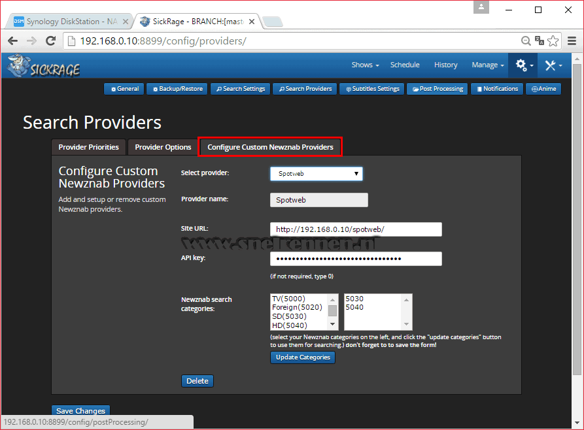The height and width of the screenshot is (430, 584).
Task: Open the settings gear menu
Action: tap(524, 65)
